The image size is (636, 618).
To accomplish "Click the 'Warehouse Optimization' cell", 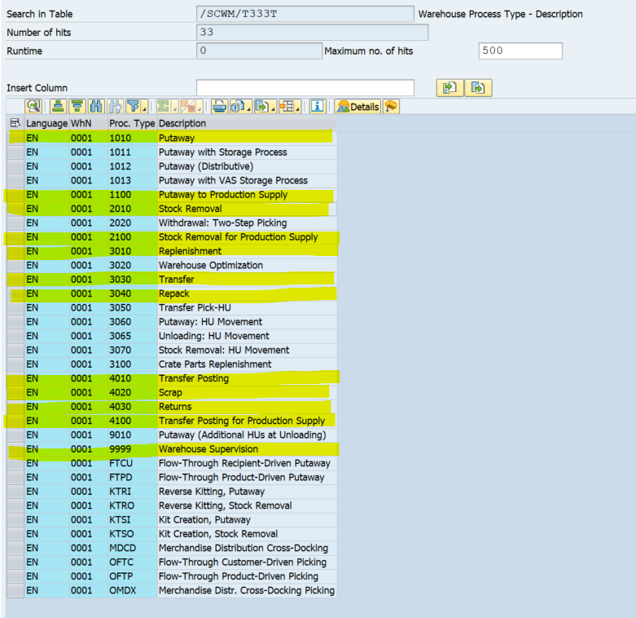I will (x=247, y=265).
